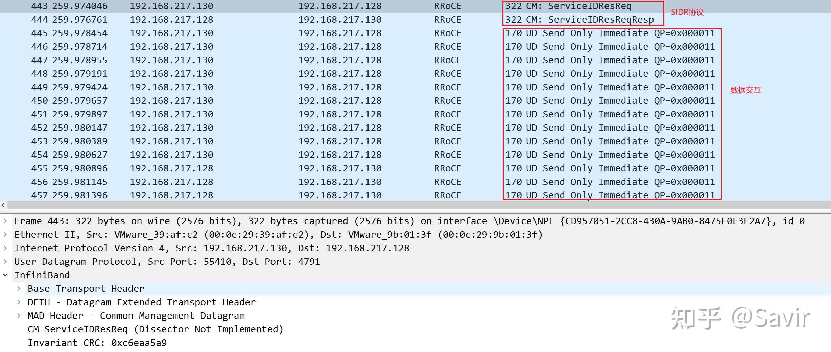Expand the MAD Header node
This screenshot has height=352, width=831.
coord(19,316)
